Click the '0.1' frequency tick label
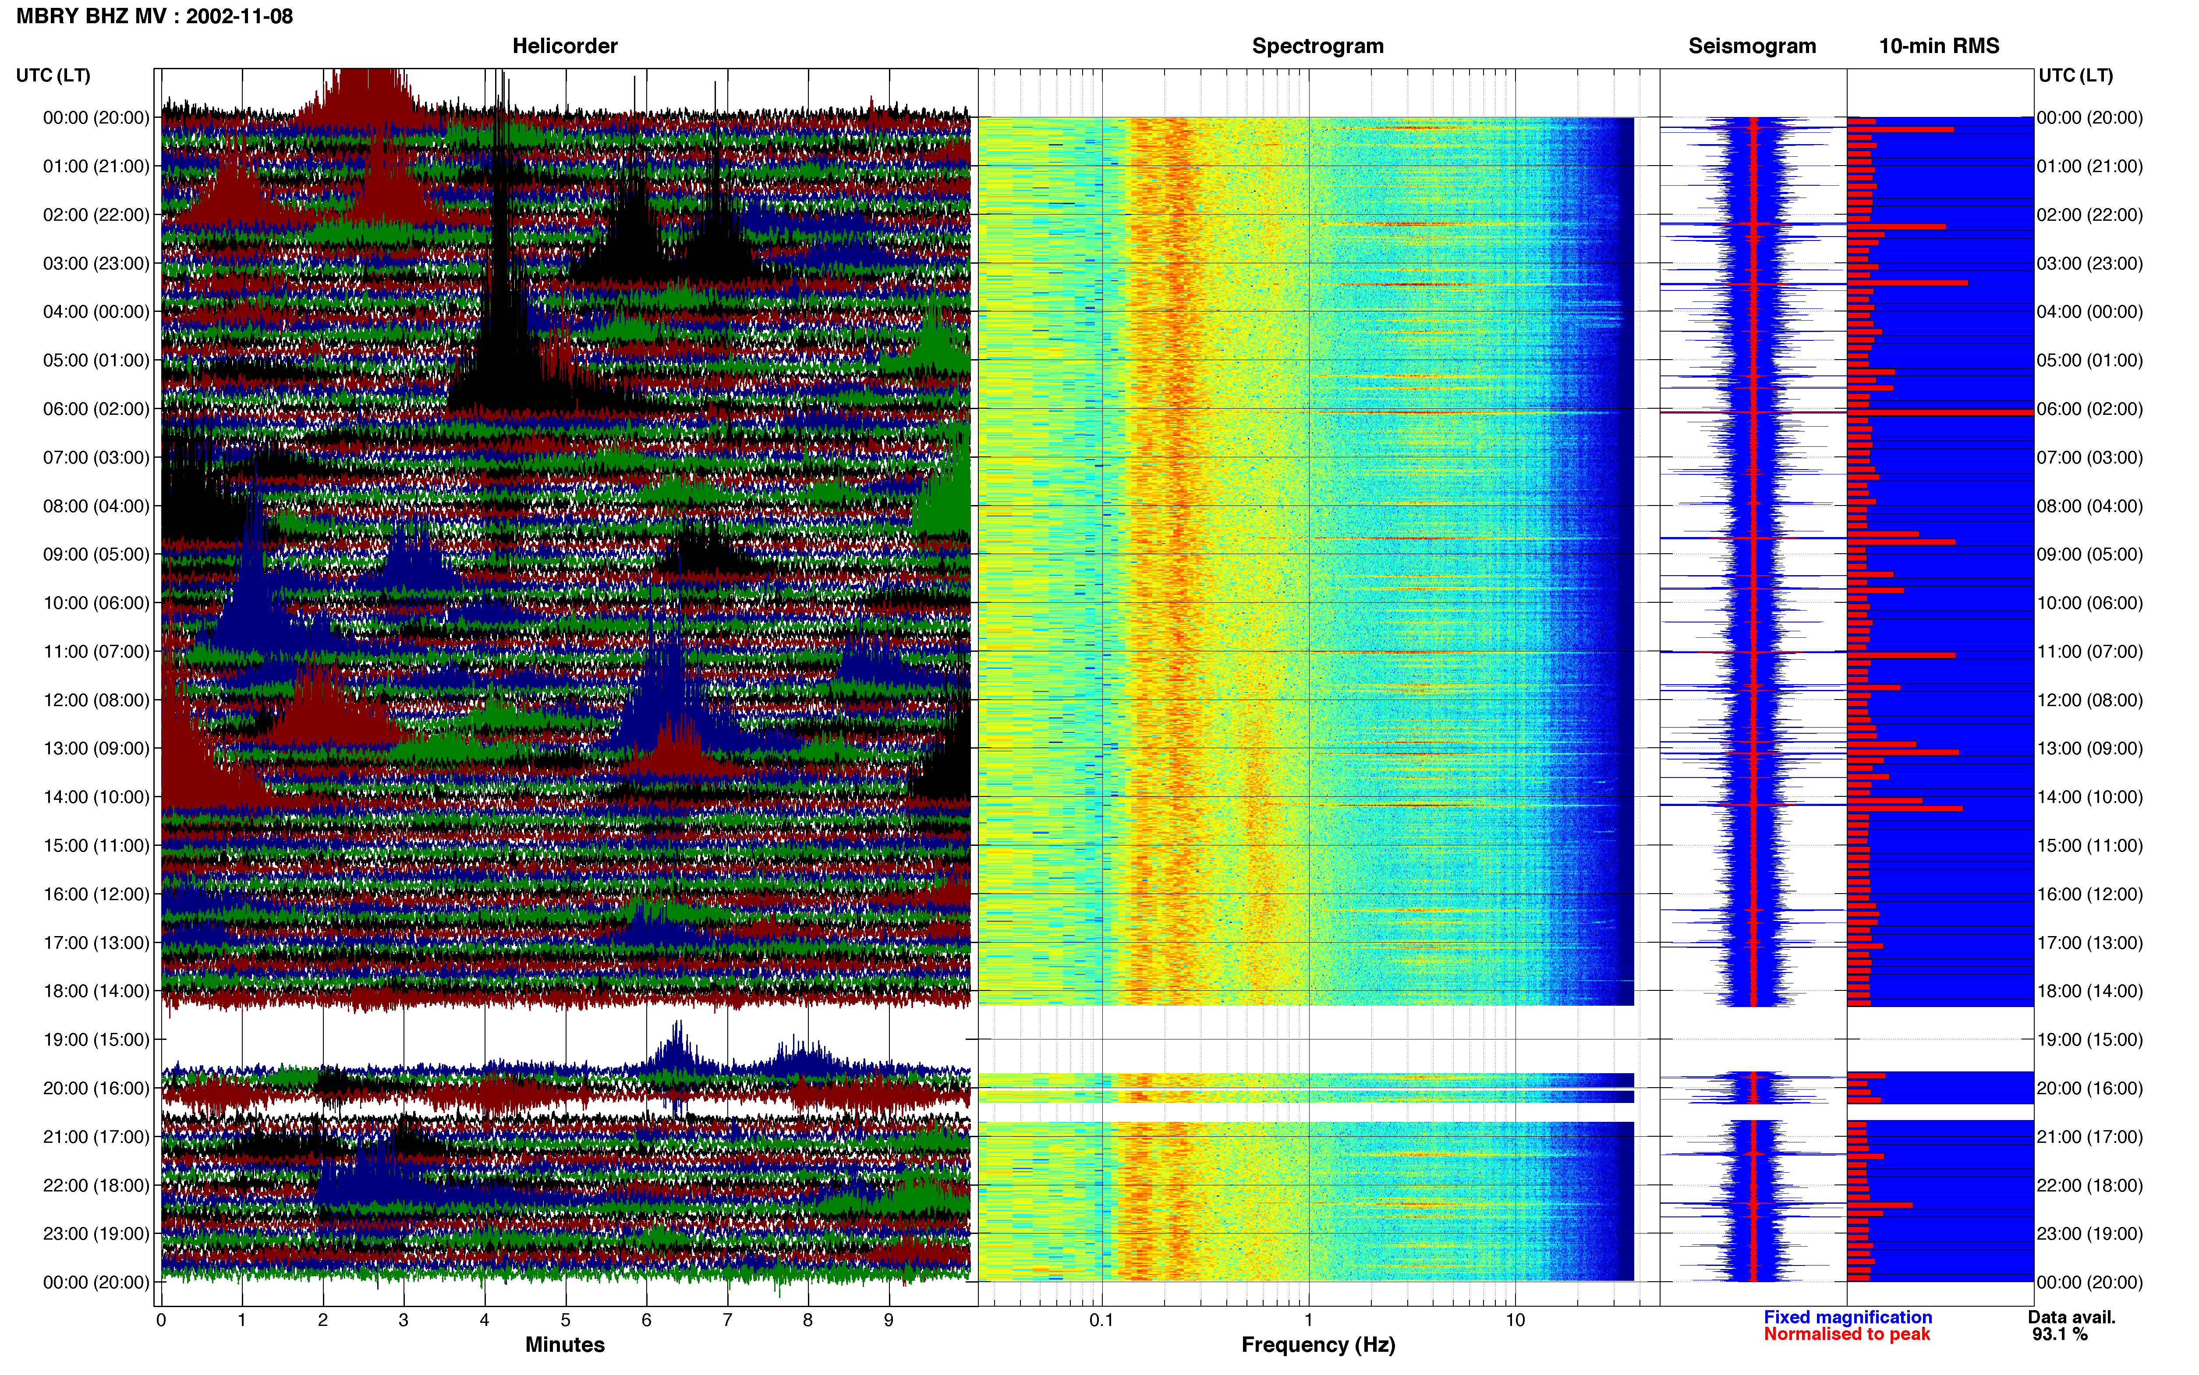This screenshot has height=1375, width=2199. pyautogui.click(x=1101, y=1319)
